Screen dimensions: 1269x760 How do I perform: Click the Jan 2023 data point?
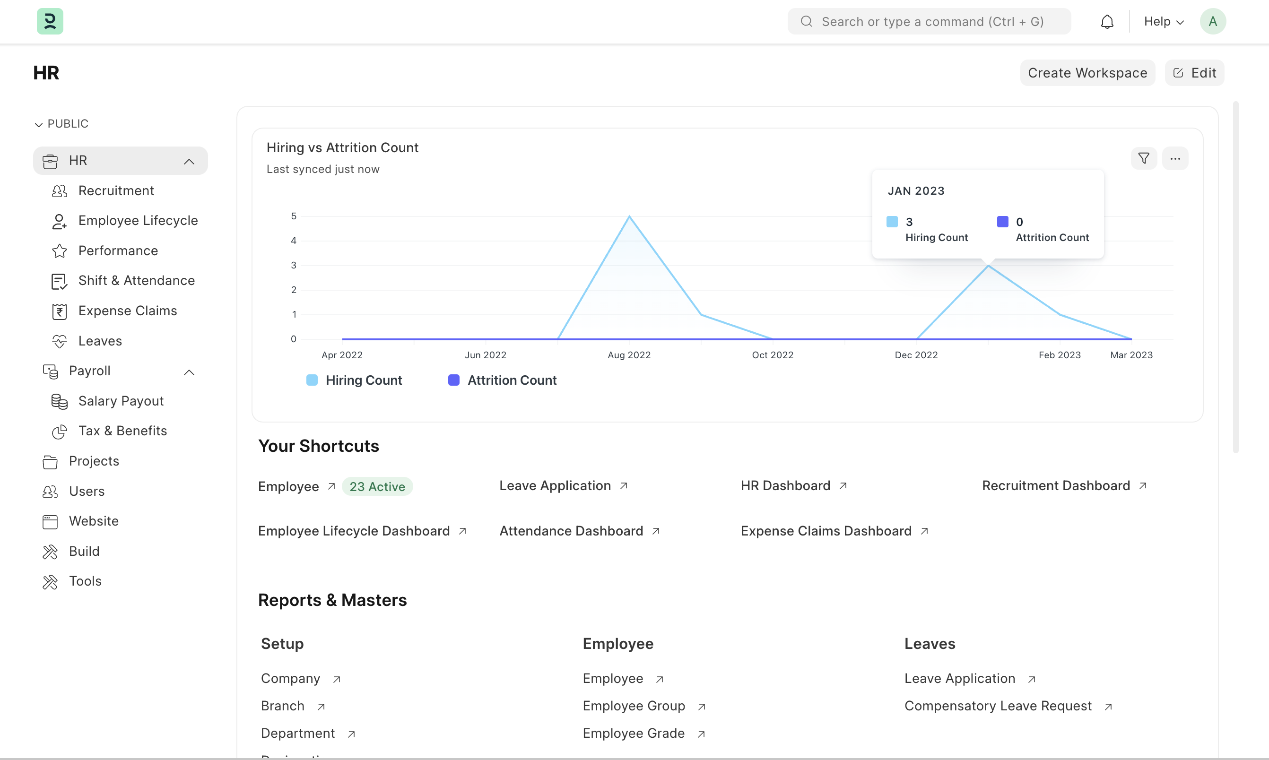pyautogui.click(x=988, y=266)
